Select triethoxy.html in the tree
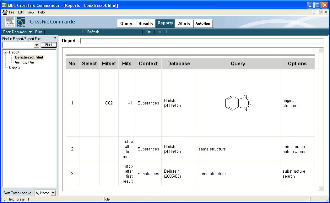 click(24, 62)
